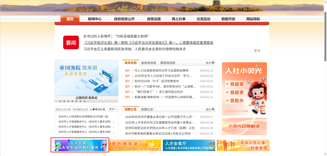Open 交流互动 navigation menu

[x=203, y=19]
